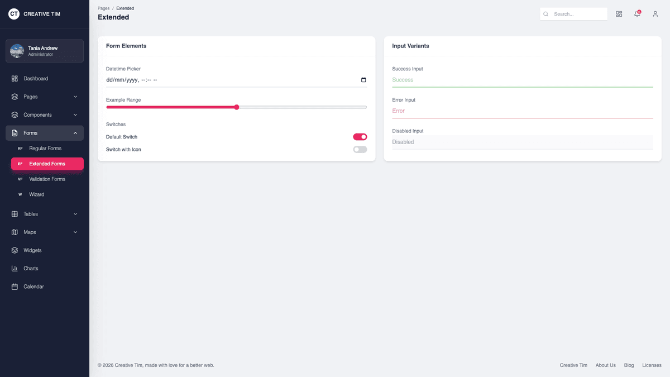Open the user profile icon
670x377 pixels.
click(x=655, y=14)
